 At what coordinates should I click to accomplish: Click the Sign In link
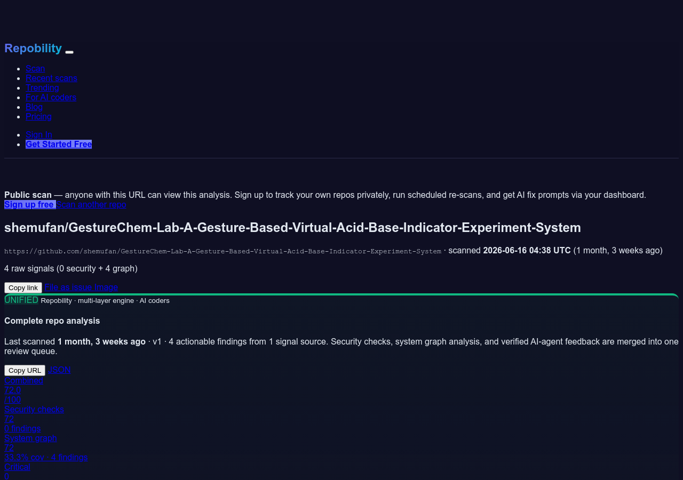coord(39,134)
